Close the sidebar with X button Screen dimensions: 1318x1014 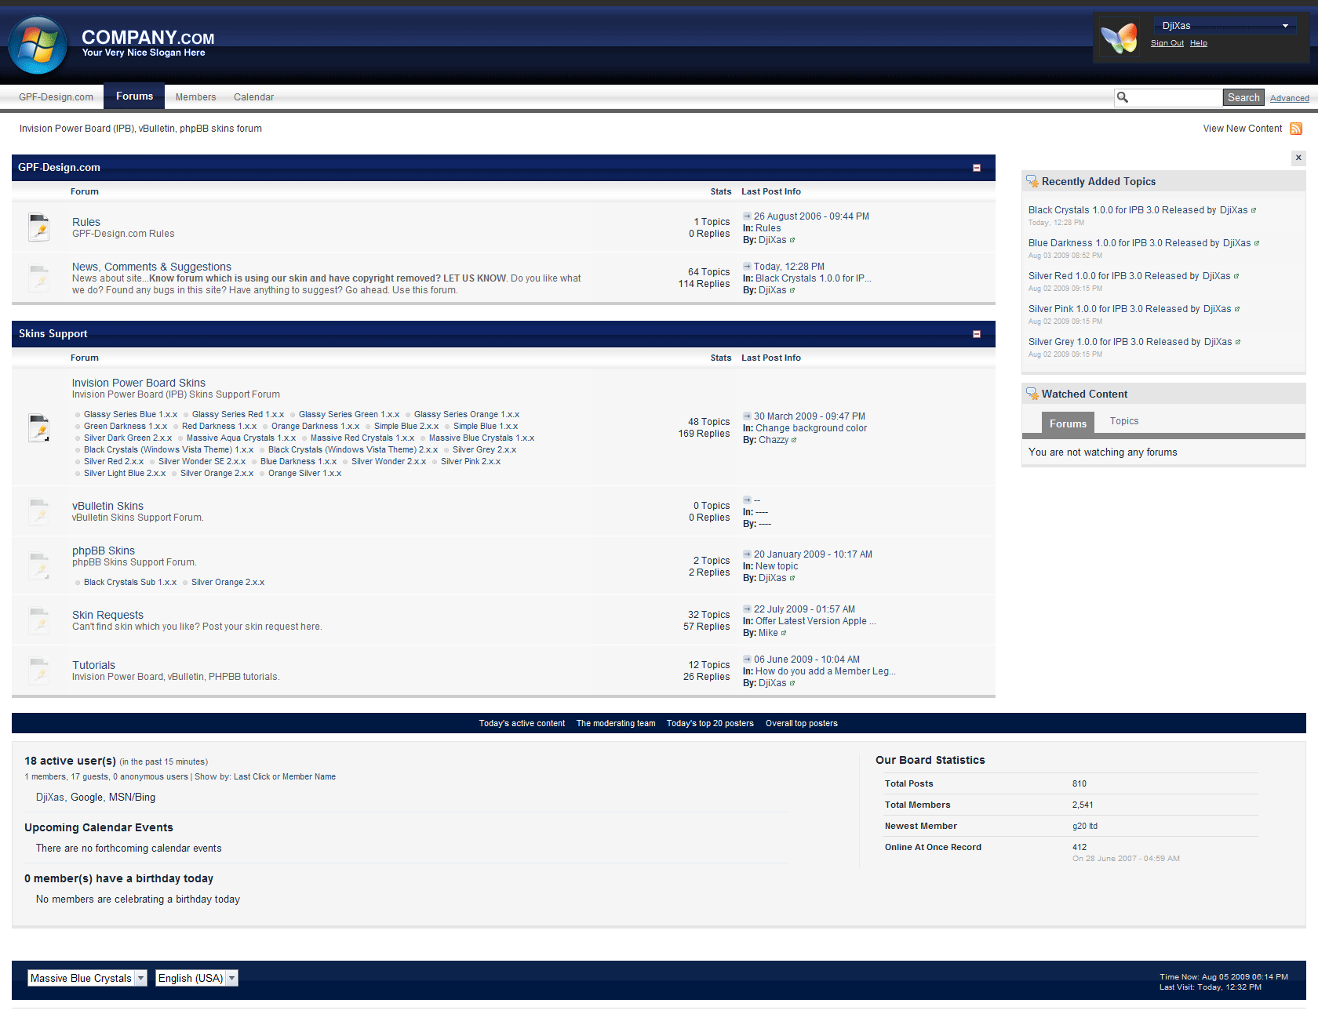(x=1298, y=158)
